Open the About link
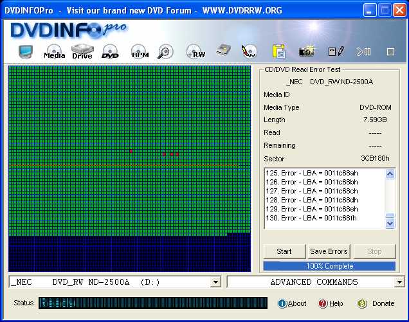Screen dimensions: 409x322 (297, 303)
